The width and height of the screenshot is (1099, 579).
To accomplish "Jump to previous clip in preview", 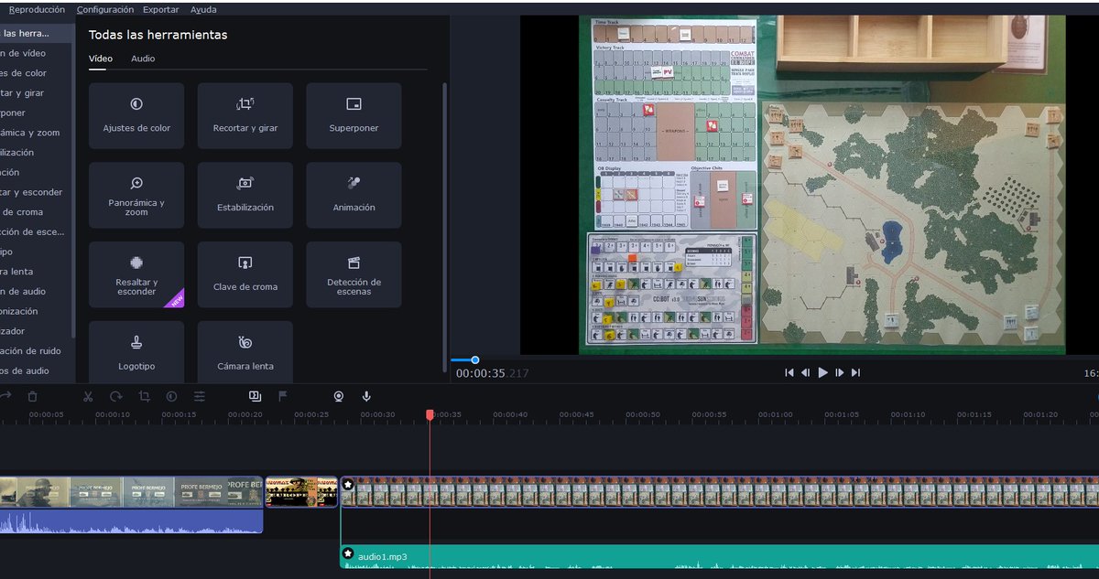I will pyautogui.click(x=789, y=372).
